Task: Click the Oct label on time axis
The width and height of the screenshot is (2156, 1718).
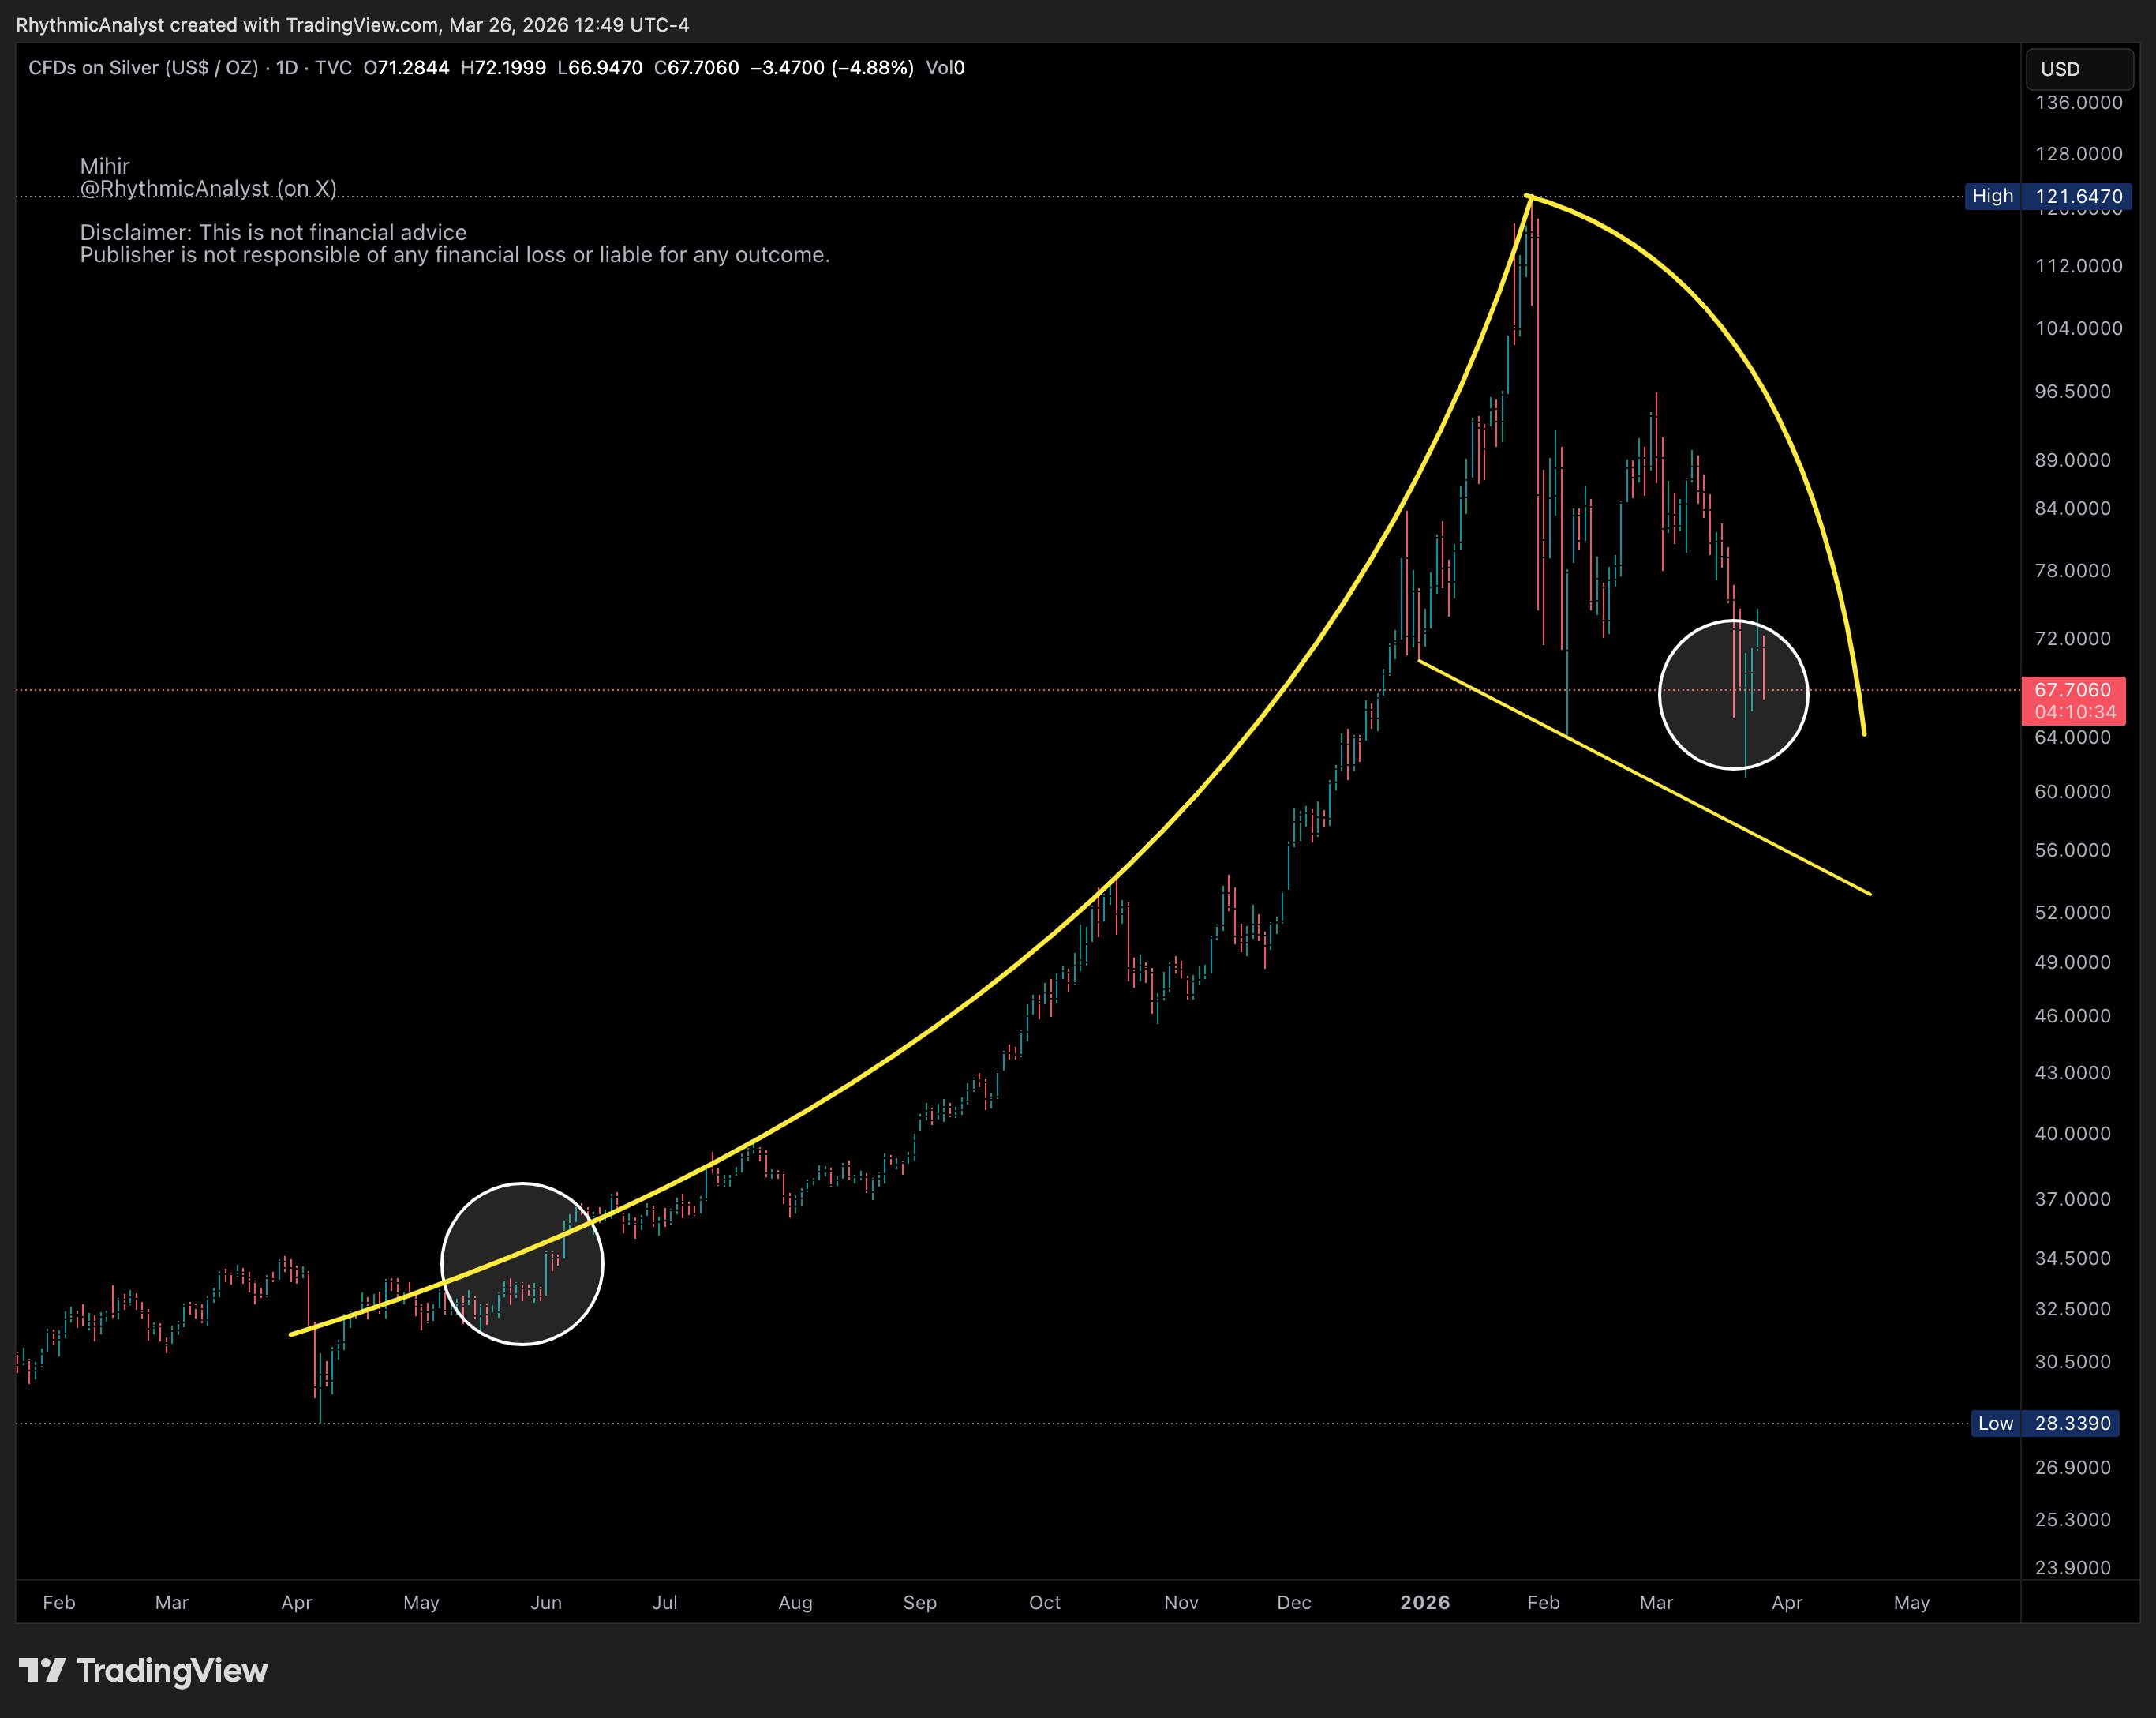Action: (x=1044, y=1602)
